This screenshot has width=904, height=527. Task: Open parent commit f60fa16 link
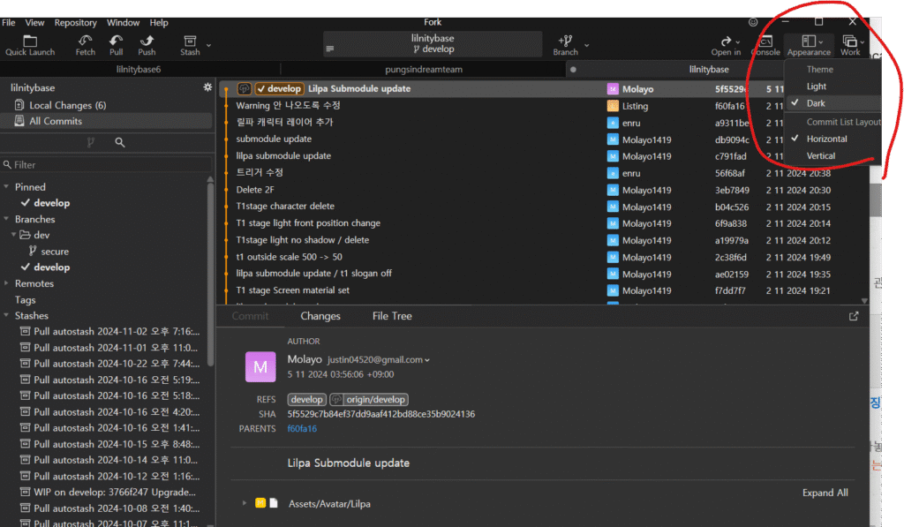[x=302, y=429]
